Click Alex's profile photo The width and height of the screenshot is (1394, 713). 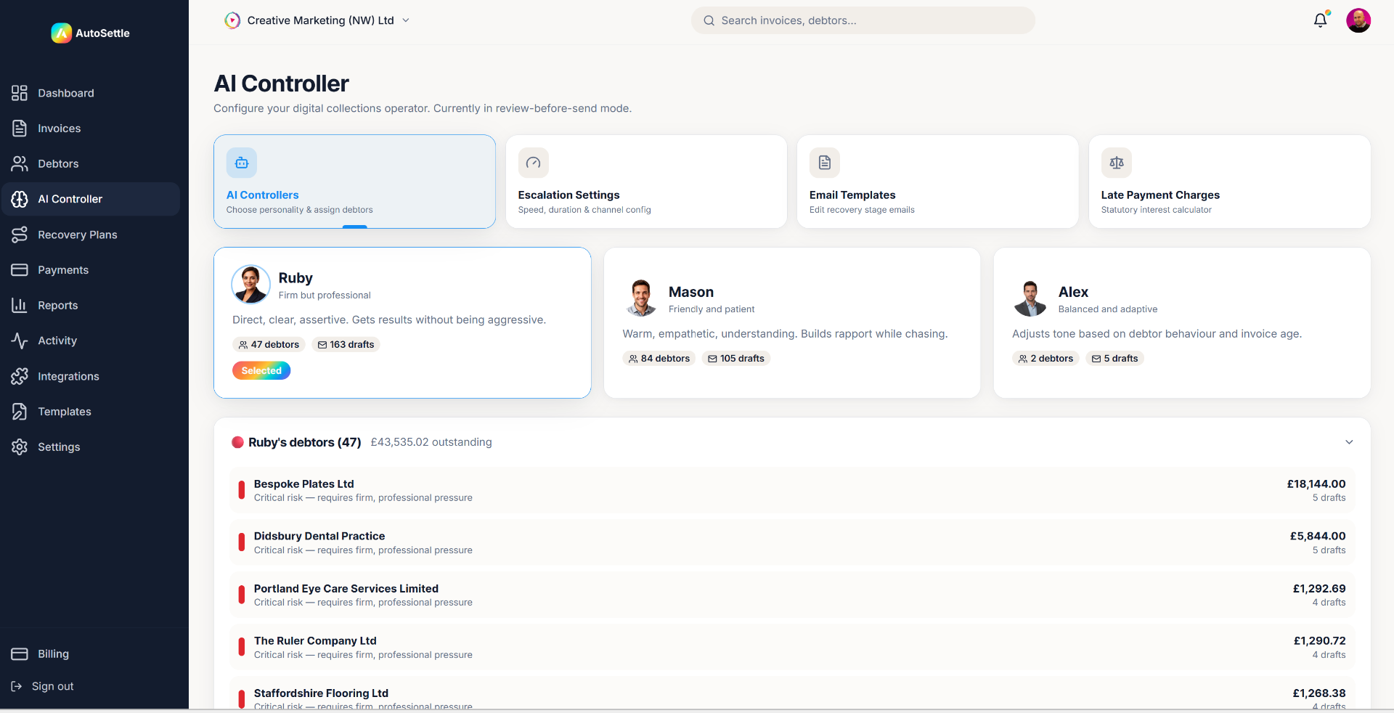pos(1030,298)
